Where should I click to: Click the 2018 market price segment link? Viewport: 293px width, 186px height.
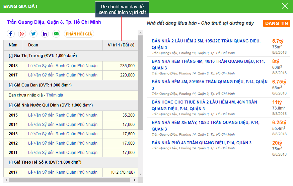tap(63, 66)
